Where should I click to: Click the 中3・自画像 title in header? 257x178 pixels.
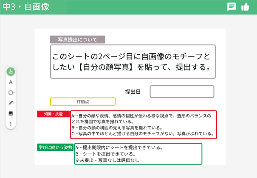[26, 7]
